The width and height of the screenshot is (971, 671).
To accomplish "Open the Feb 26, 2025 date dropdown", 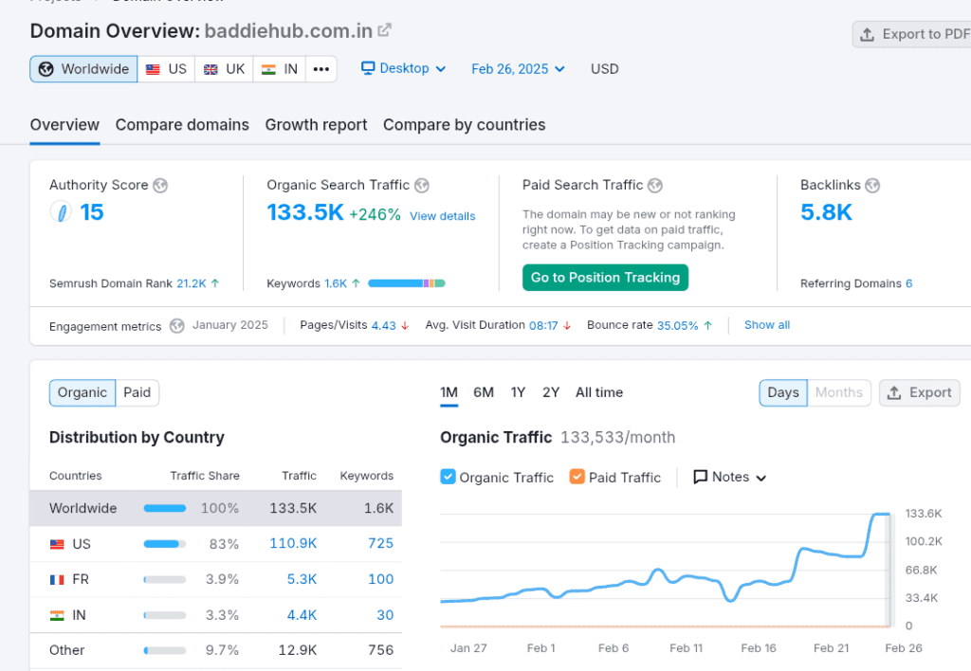I will click(519, 68).
